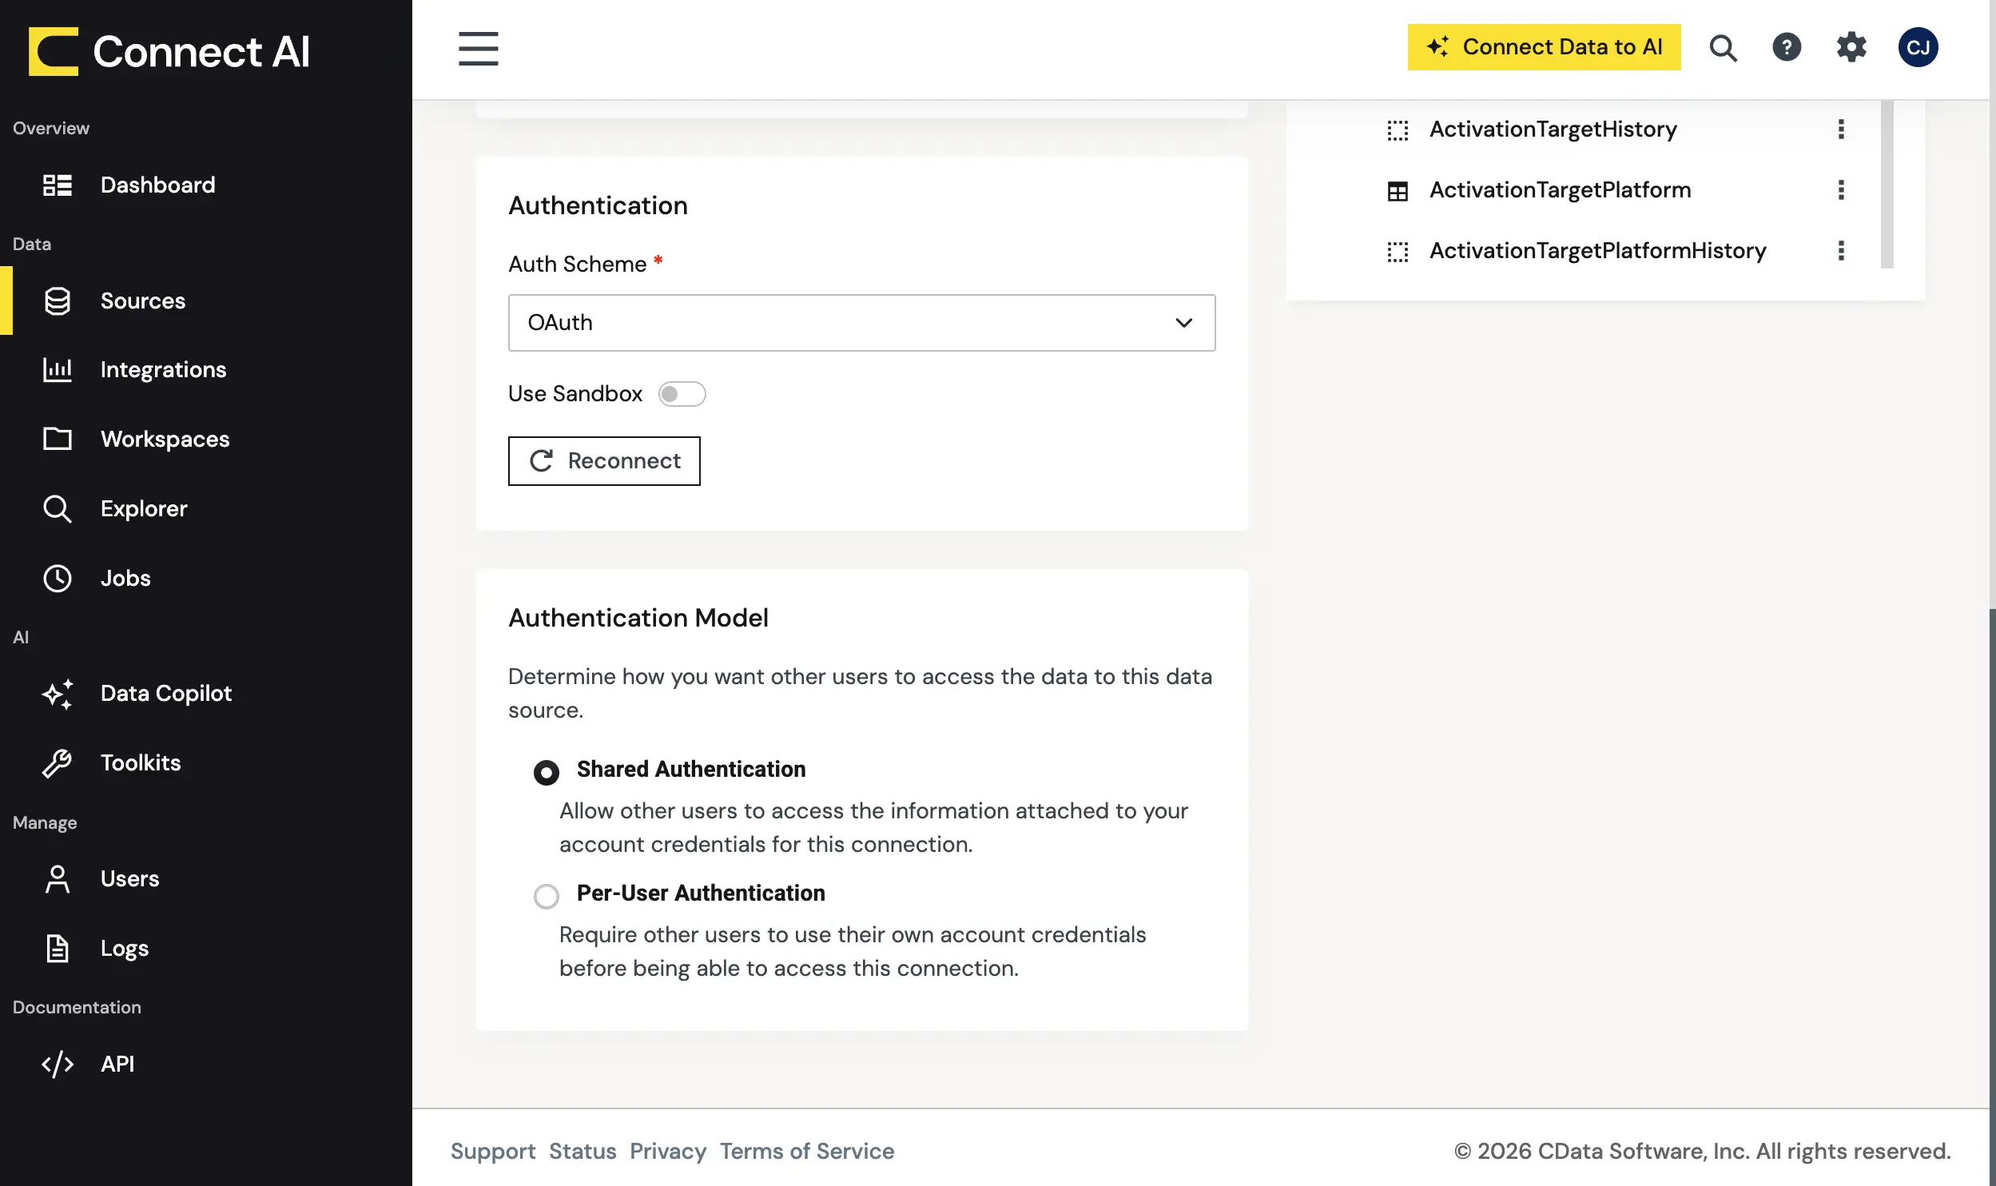This screenshot has height=1186, width=1996.
Task: Click the Users person icon
Action: pyautogui.click(x=58, y=878)
